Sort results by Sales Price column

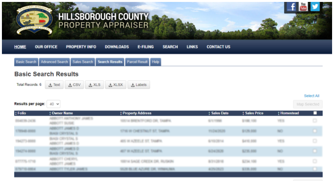click(253, 113)
